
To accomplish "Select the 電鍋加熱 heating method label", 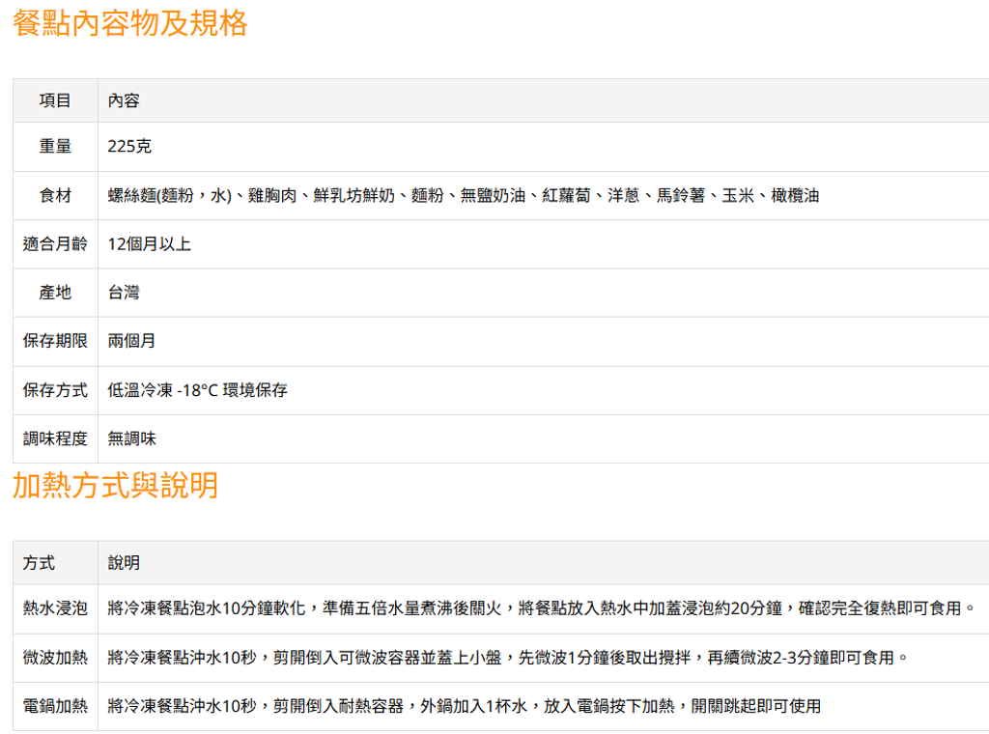I will (x=53, y=705).
